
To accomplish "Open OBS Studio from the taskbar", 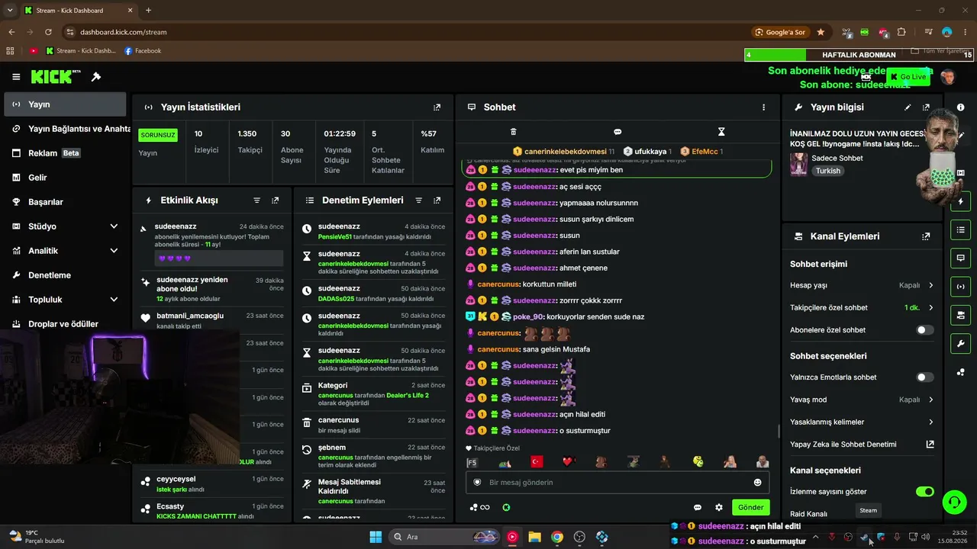I will 579,537.
